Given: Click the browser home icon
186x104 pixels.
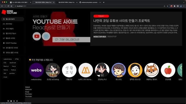Looking at the screenshot, I should pos(11,6).
